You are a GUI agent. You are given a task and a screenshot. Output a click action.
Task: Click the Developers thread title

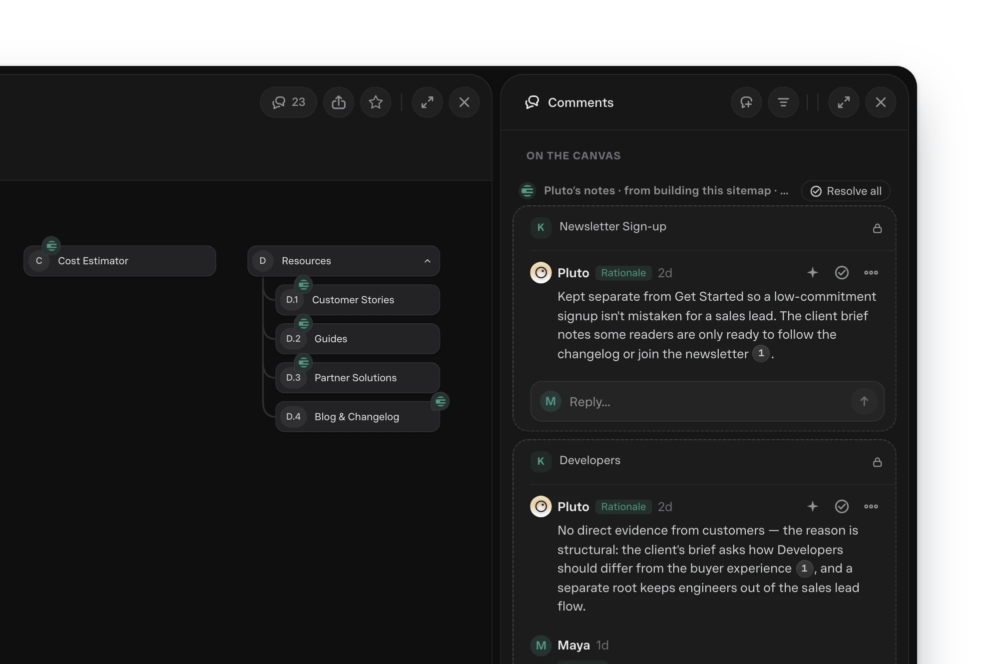point(590,460)
